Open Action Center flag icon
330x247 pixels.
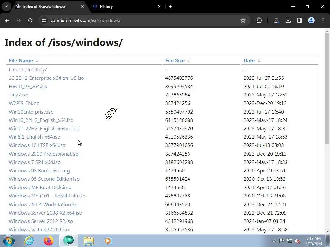click(x=282, y=241)
